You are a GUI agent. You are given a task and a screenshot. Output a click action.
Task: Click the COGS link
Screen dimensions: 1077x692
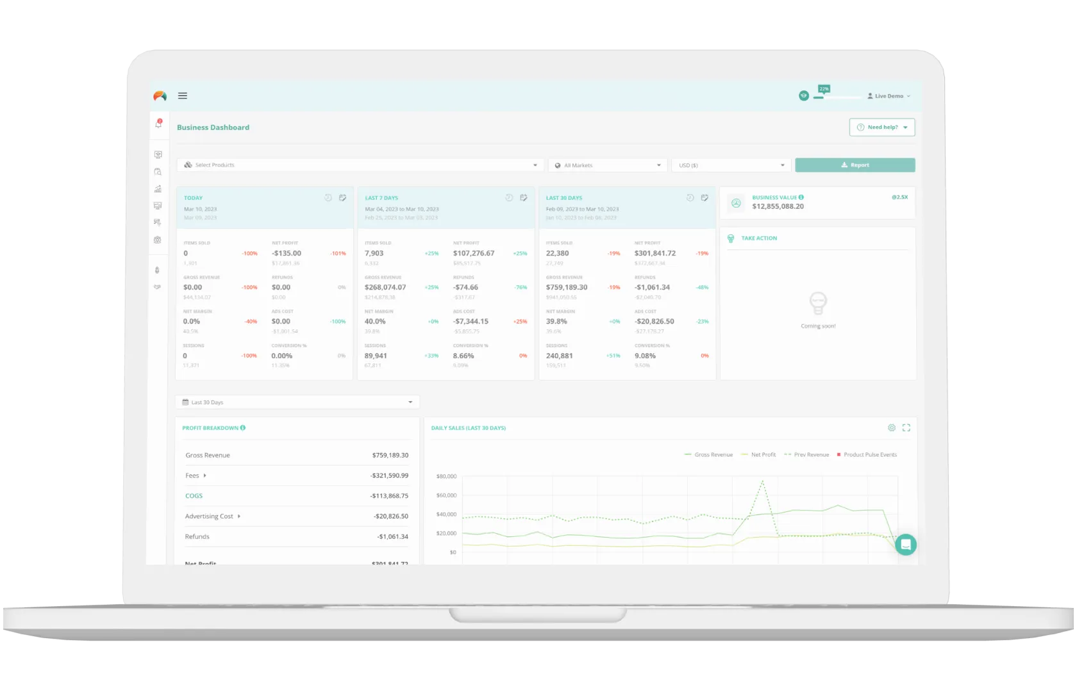(194, 496)
